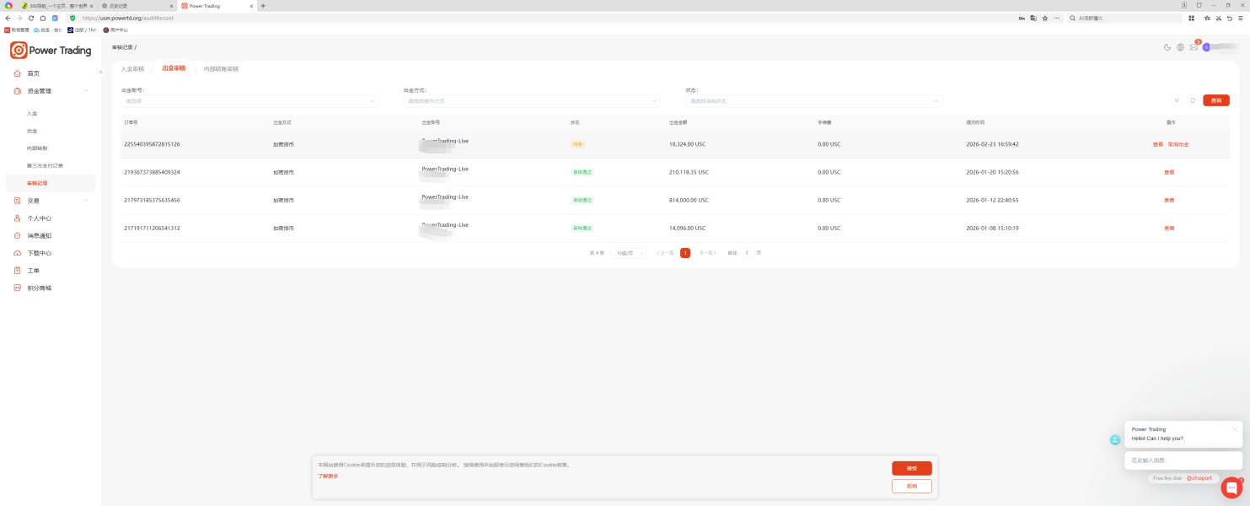Screen dimensions: 1250x506
Task: Open the red Chaport live chat bubble
Action: 1231,487
